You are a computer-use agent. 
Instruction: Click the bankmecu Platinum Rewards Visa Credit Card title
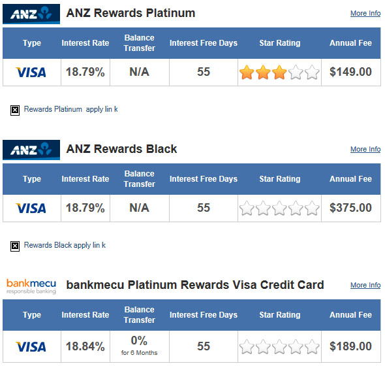point(195,285)
